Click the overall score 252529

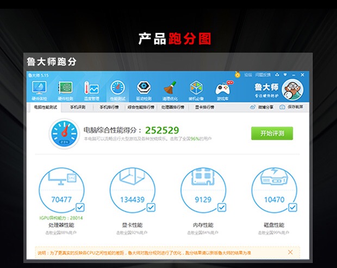162,130
